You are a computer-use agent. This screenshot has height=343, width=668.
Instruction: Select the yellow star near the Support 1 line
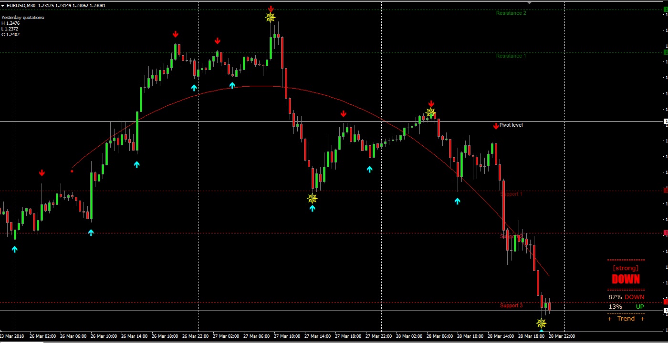pos(313,198)
